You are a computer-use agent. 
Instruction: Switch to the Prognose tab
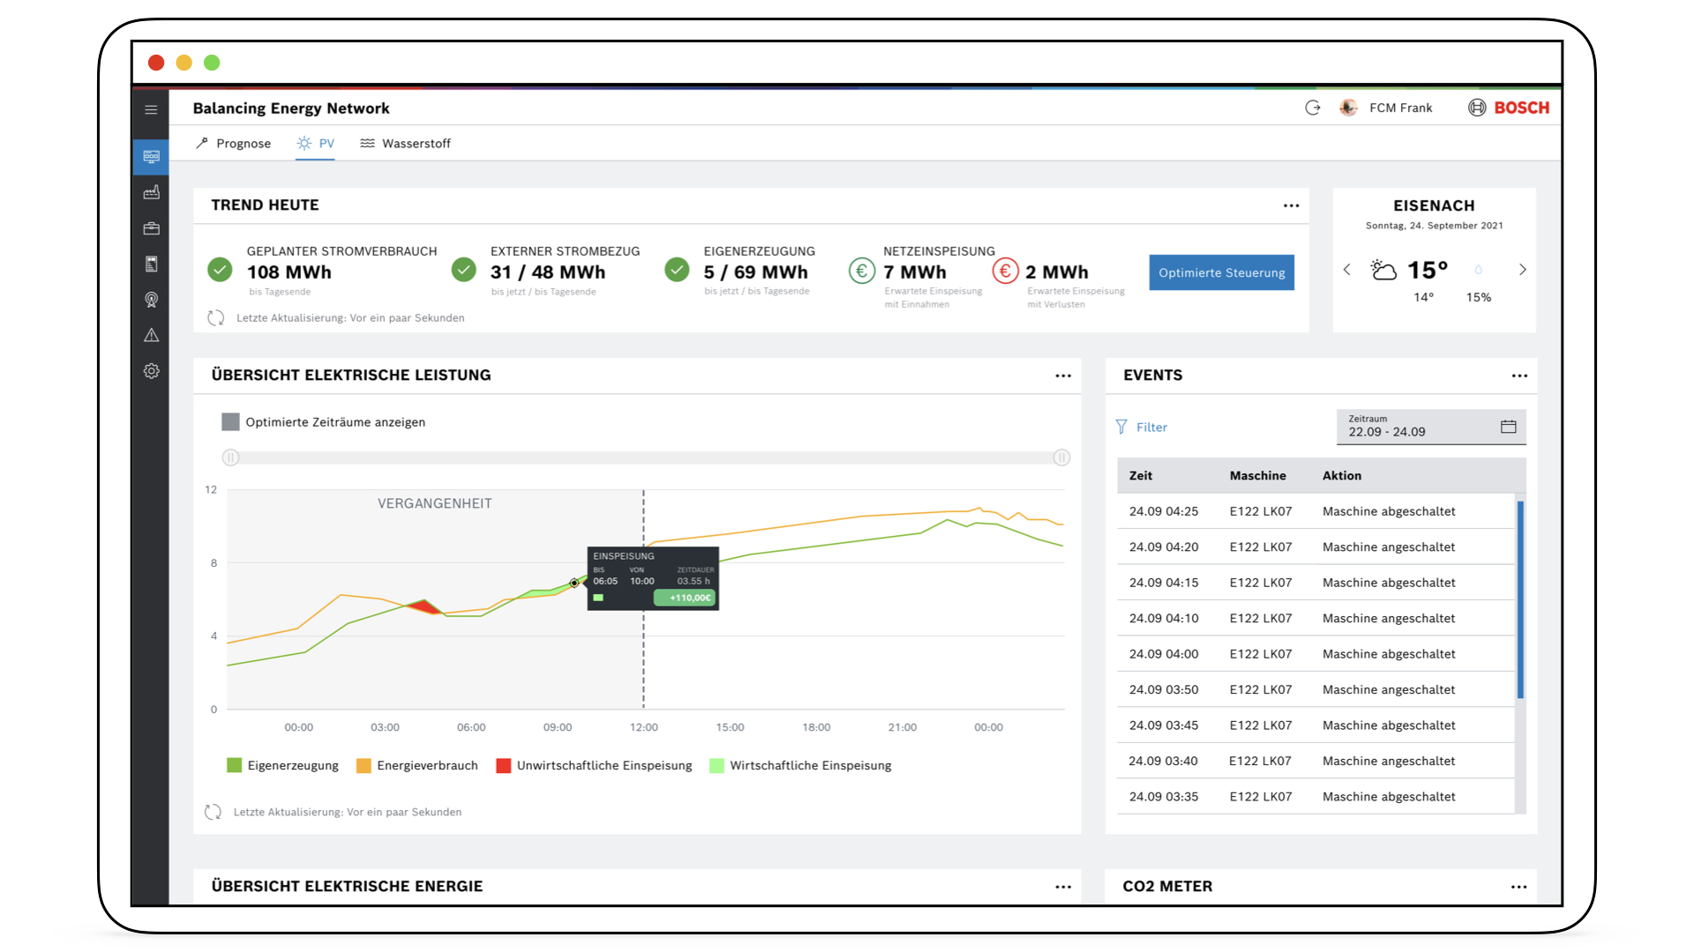point(234,144)
